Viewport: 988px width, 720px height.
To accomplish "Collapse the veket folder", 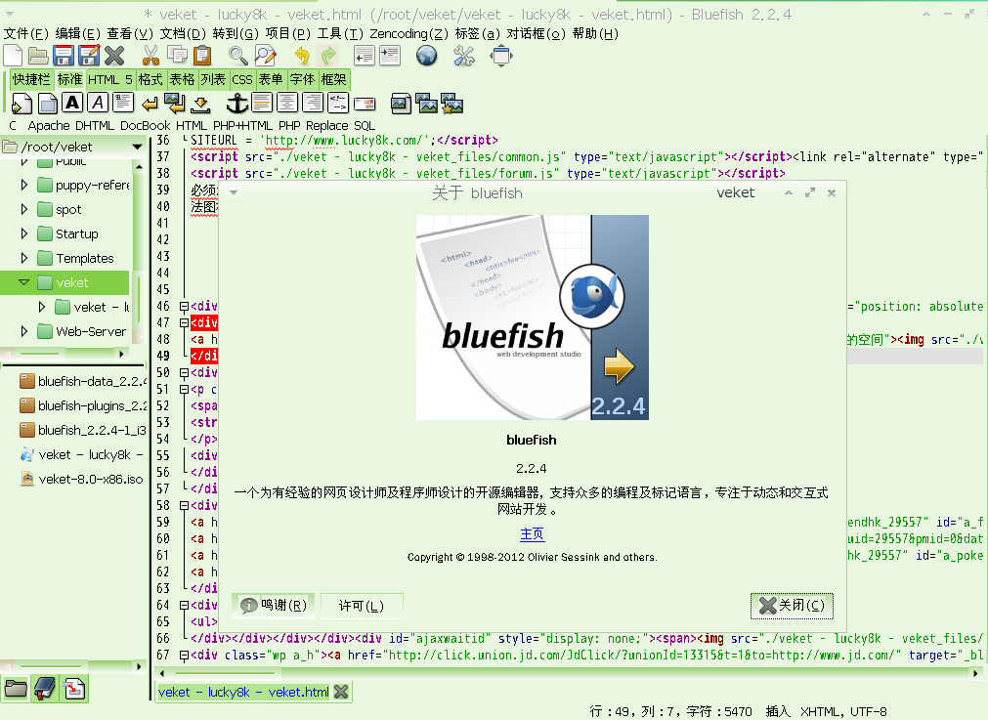I will pos(24,283).
